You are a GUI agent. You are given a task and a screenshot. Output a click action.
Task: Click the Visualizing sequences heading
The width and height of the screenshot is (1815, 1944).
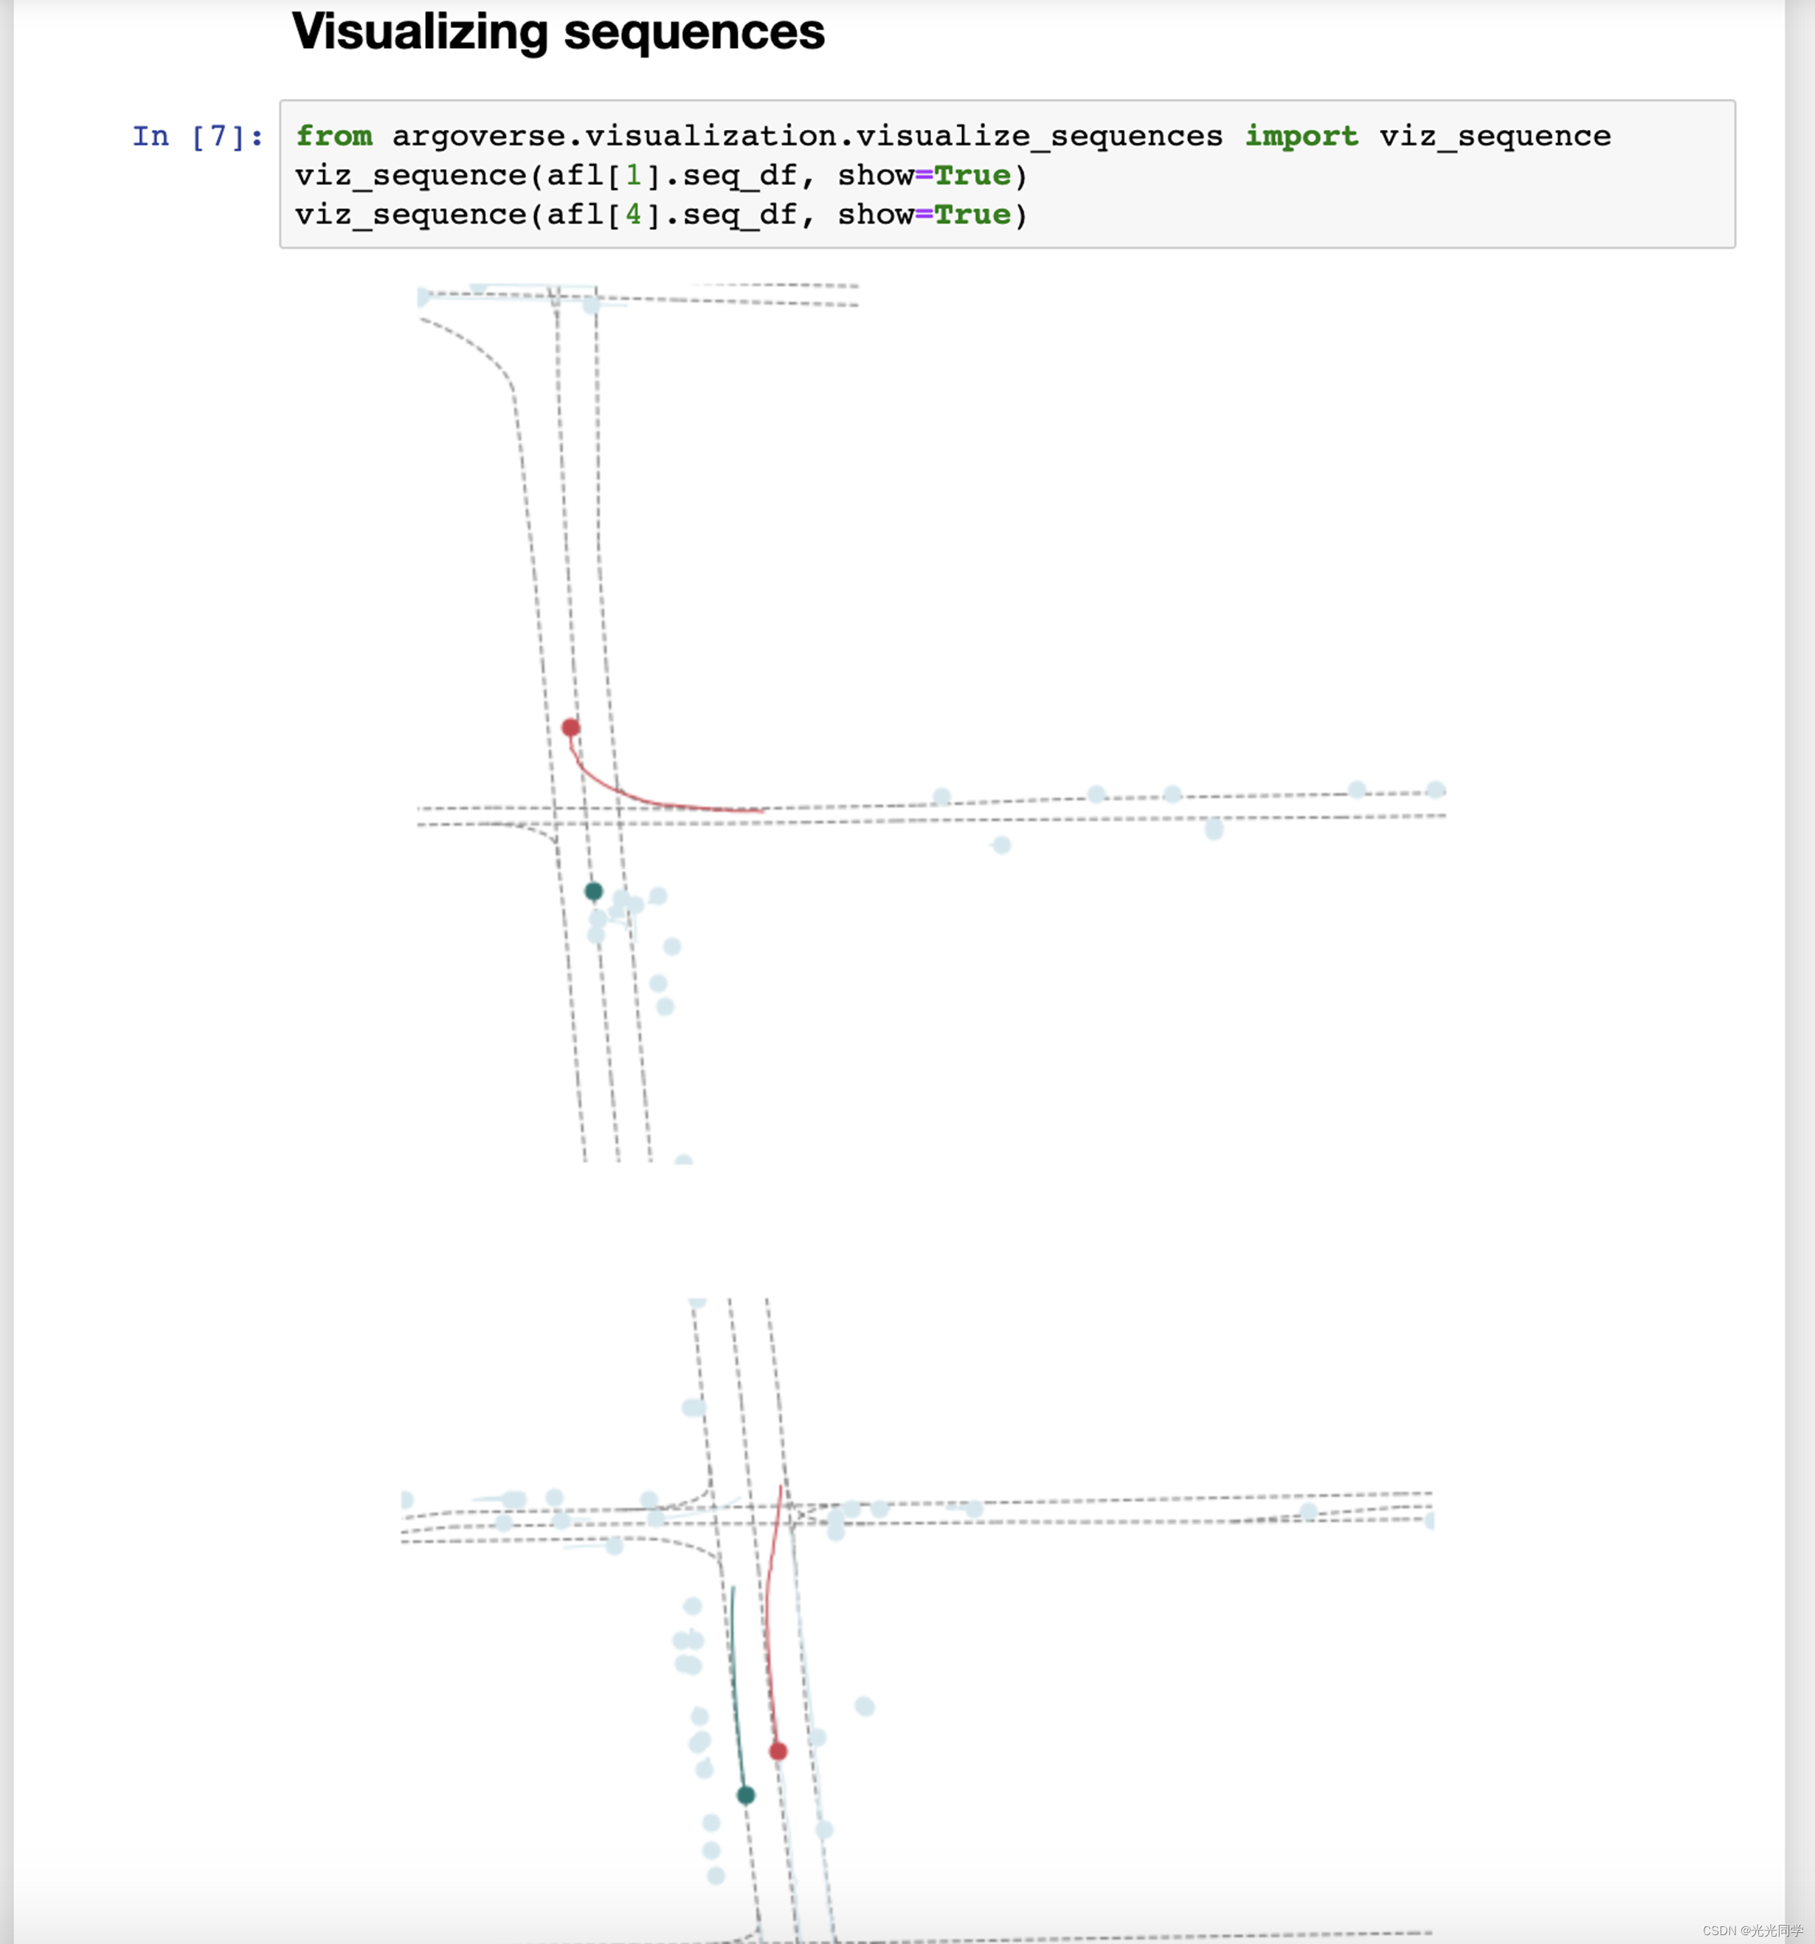(x=557, y=31)
